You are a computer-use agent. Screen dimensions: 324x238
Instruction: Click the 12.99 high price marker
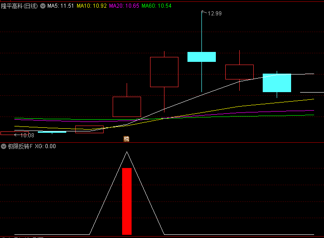pyautogui.click(x=214, y=14)
